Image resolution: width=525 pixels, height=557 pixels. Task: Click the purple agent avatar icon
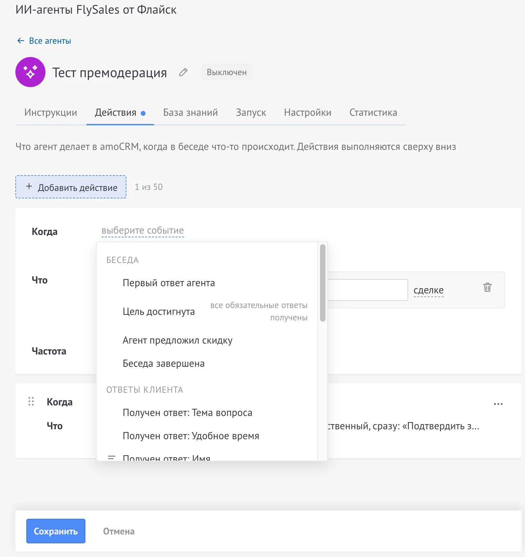(x=30, y=72)
